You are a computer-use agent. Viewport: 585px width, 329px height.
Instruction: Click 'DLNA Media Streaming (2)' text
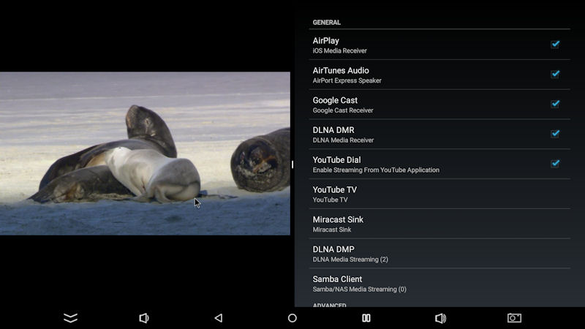pyautogui.click(x=350, y=260)
